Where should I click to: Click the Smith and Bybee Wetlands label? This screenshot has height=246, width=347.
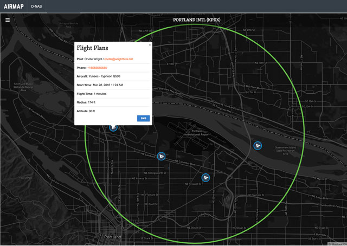pos(23,87)
